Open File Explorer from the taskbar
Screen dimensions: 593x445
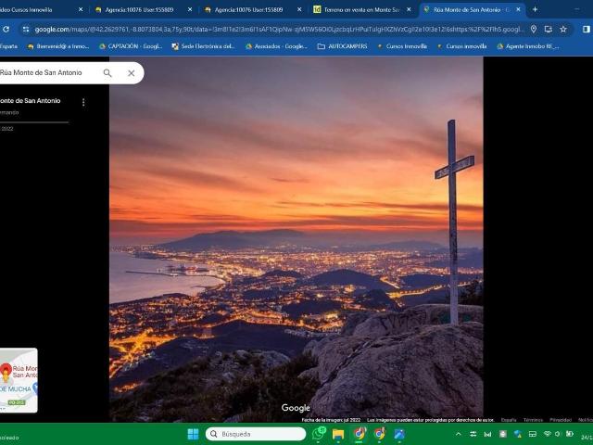pyautogui.click(x=339, y=434)
